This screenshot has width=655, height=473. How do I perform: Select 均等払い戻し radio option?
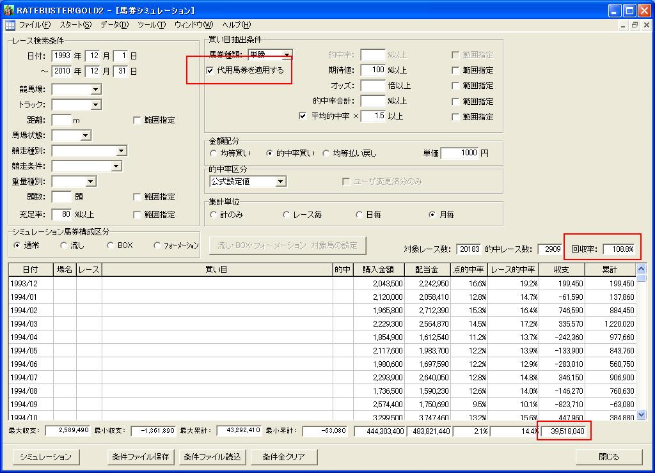tap(326, 153)
